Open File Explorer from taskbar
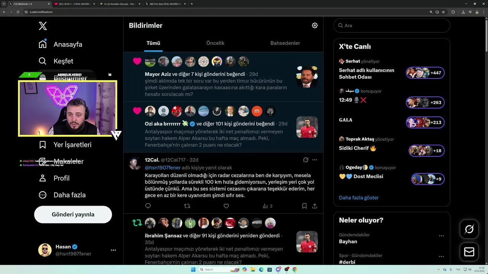488x274 pixels. click(x=253, y=269)
